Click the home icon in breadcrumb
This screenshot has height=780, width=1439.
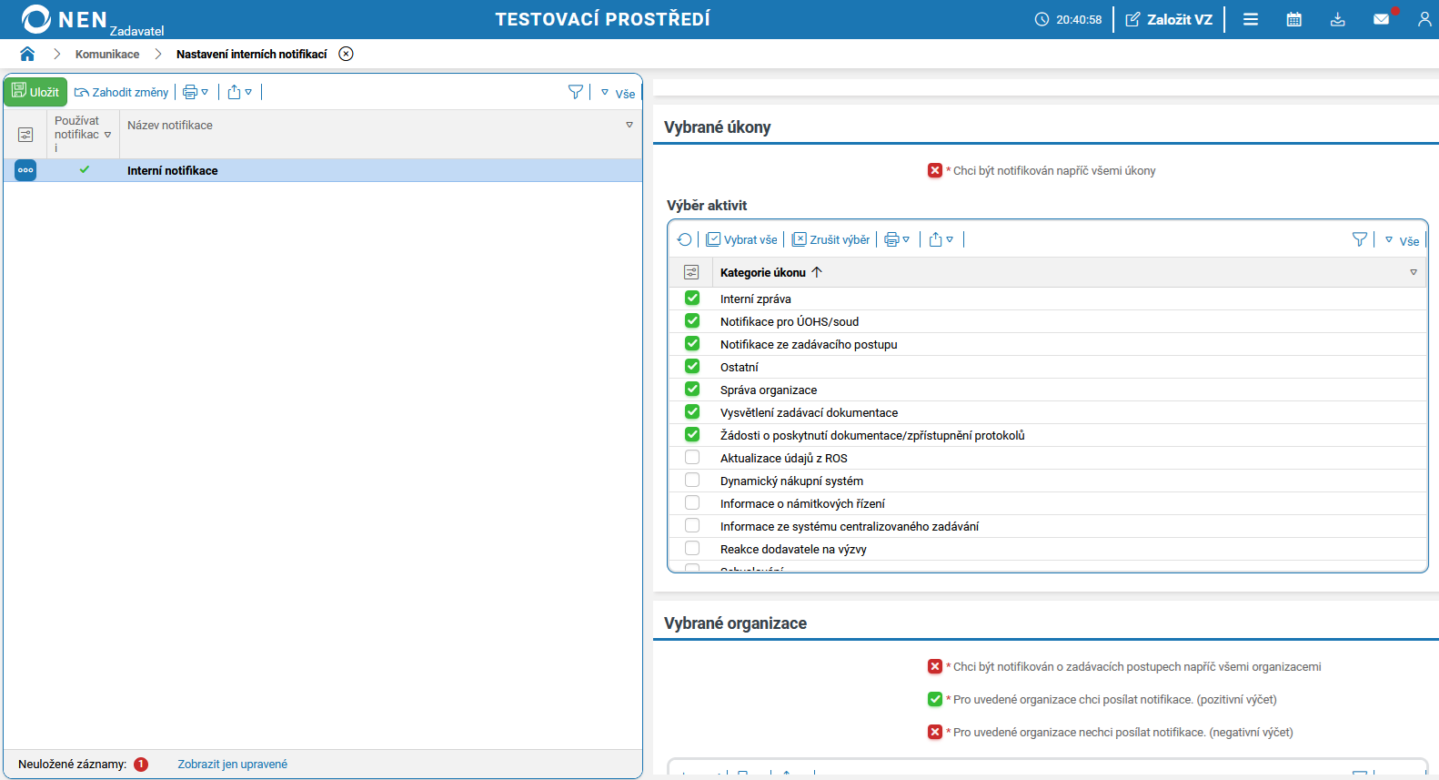[27, 54]
